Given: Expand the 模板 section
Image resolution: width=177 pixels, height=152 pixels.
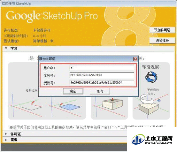Looking at the screenshot, I should [x=6, y=140].
